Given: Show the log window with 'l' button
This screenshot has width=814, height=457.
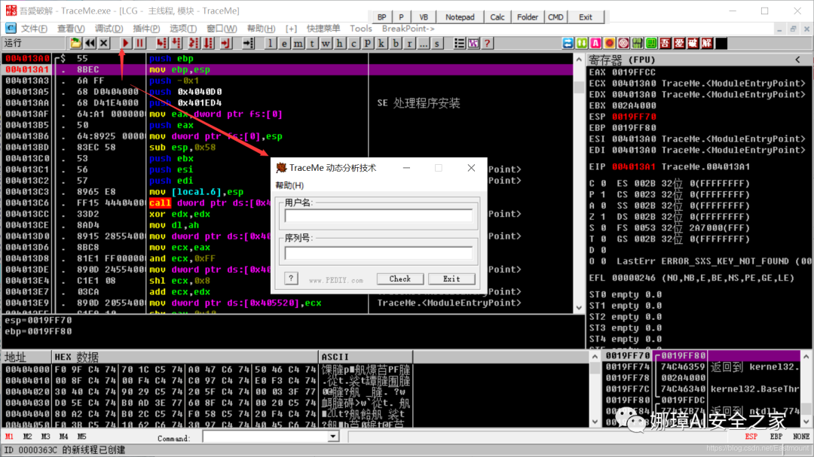Looking at the screenshot, I should 270,43.
